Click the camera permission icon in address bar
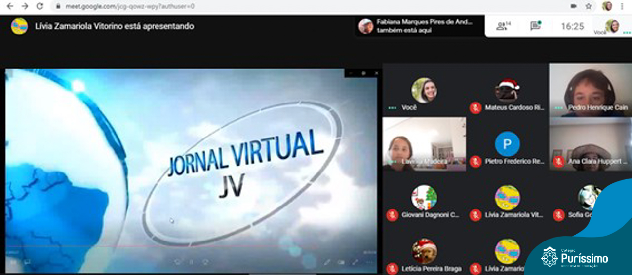This screenshot has height=275, width=632. click(x=574, y=6)
